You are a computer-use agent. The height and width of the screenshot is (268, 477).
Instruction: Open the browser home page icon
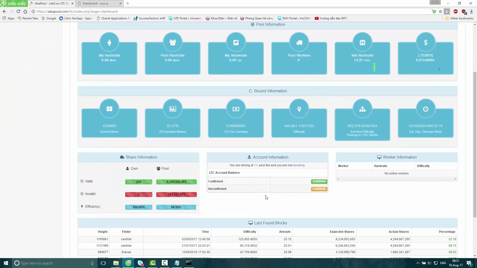tap(25, 12)
